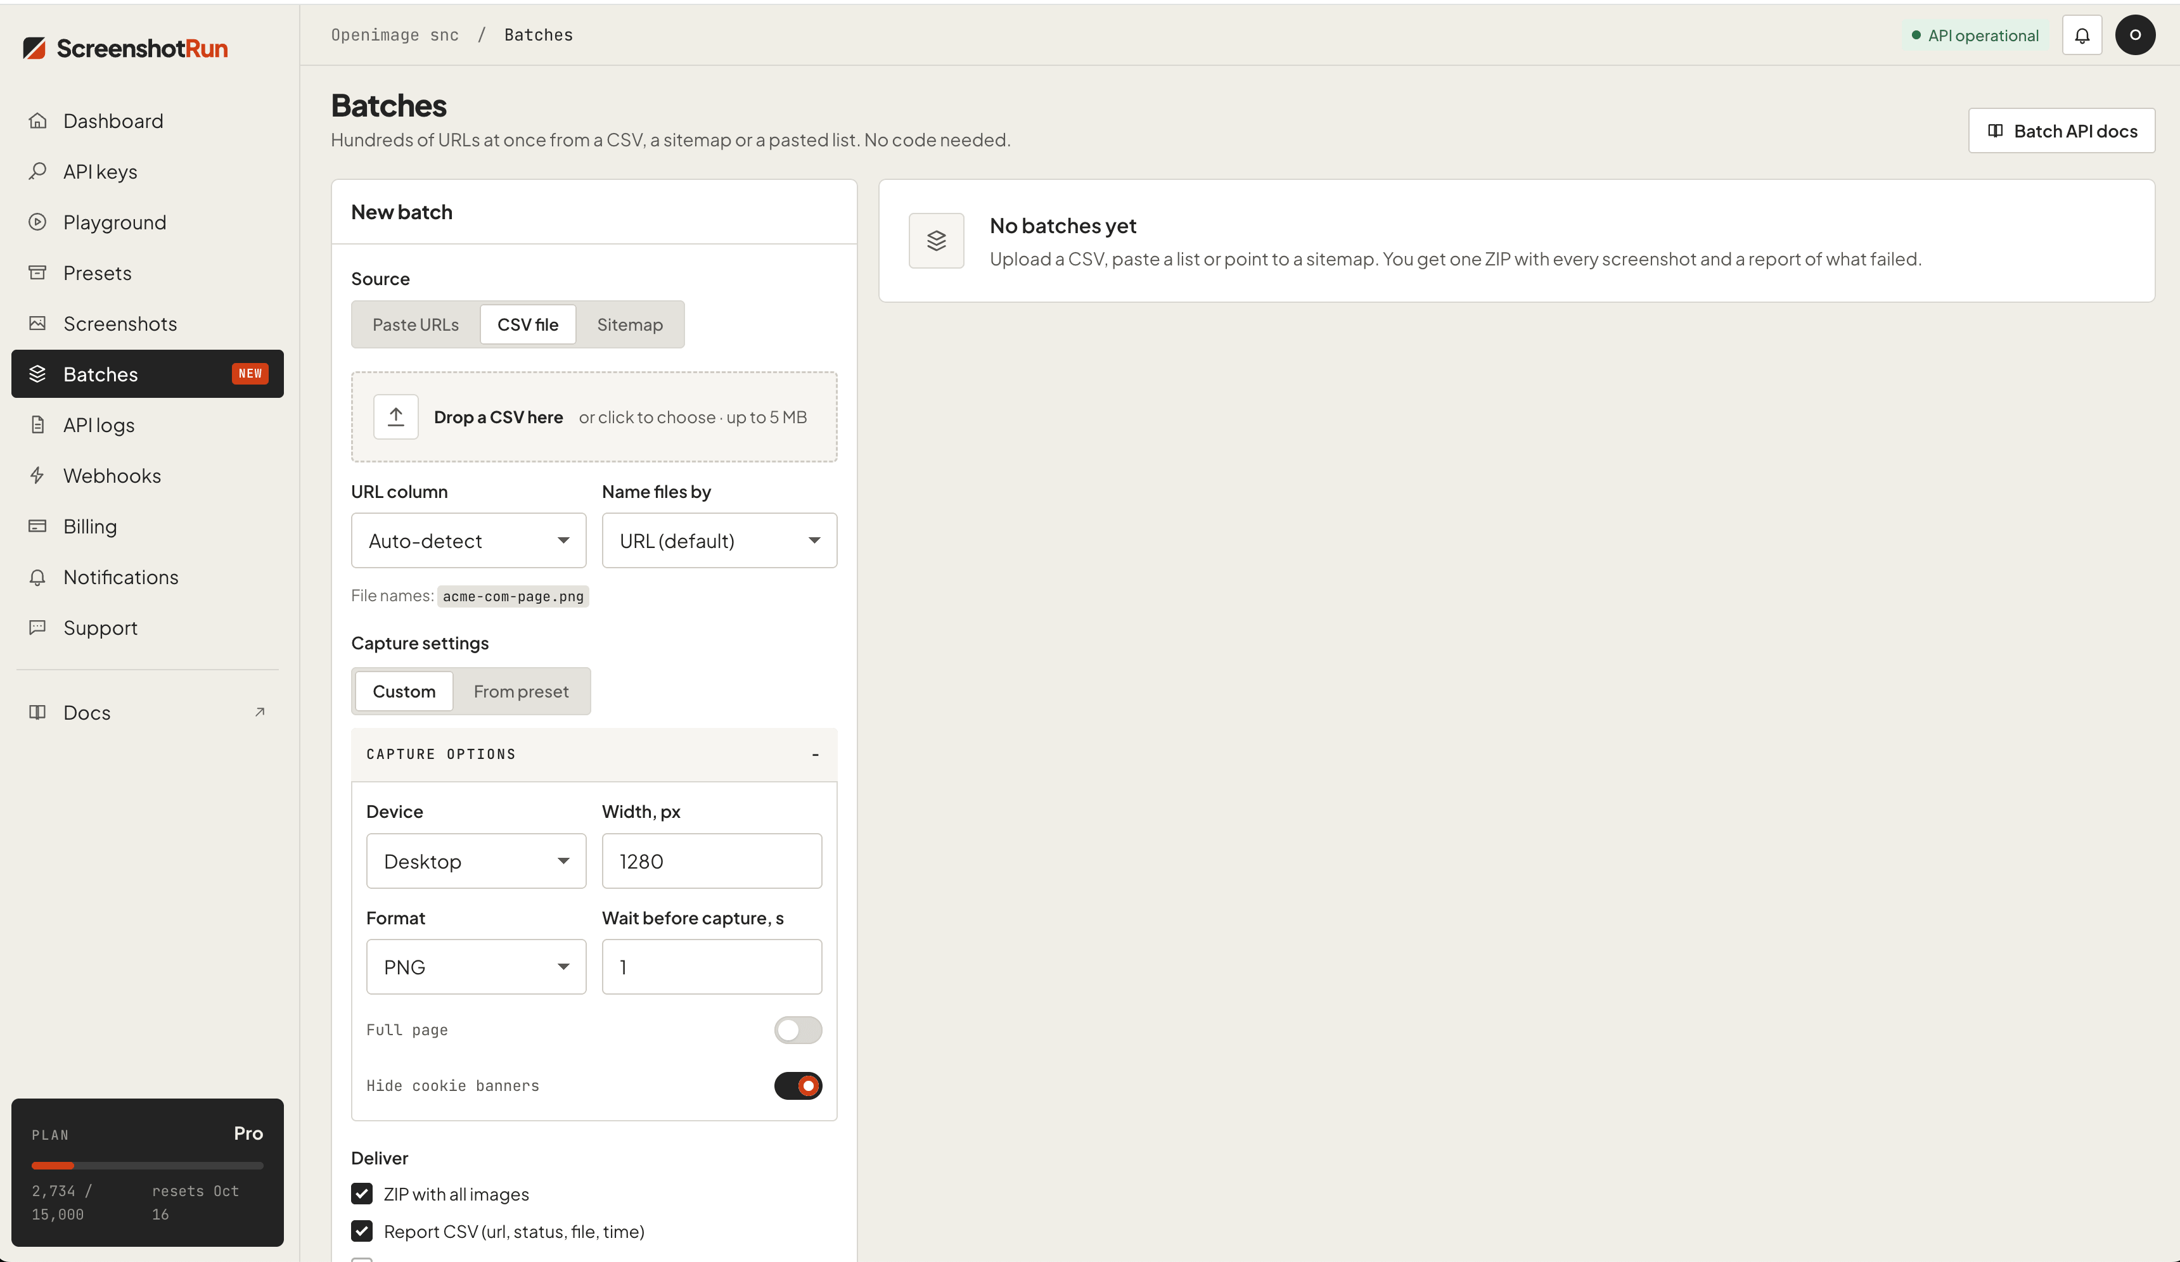Open Batch API docs button
This screenshot has height=1262, width=2180.
pos(2061,131)
